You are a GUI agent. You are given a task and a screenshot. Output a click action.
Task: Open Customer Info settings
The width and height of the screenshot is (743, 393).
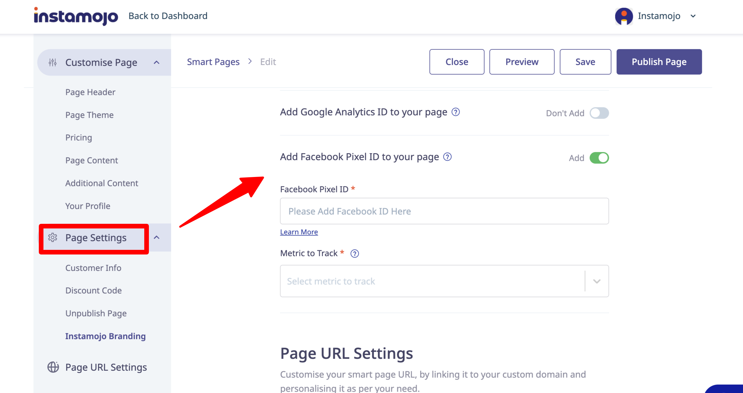click(93, 268)
